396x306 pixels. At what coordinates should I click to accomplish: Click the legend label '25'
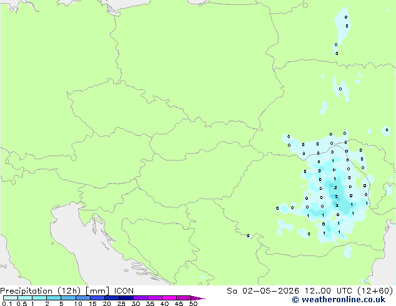[121, 304]
